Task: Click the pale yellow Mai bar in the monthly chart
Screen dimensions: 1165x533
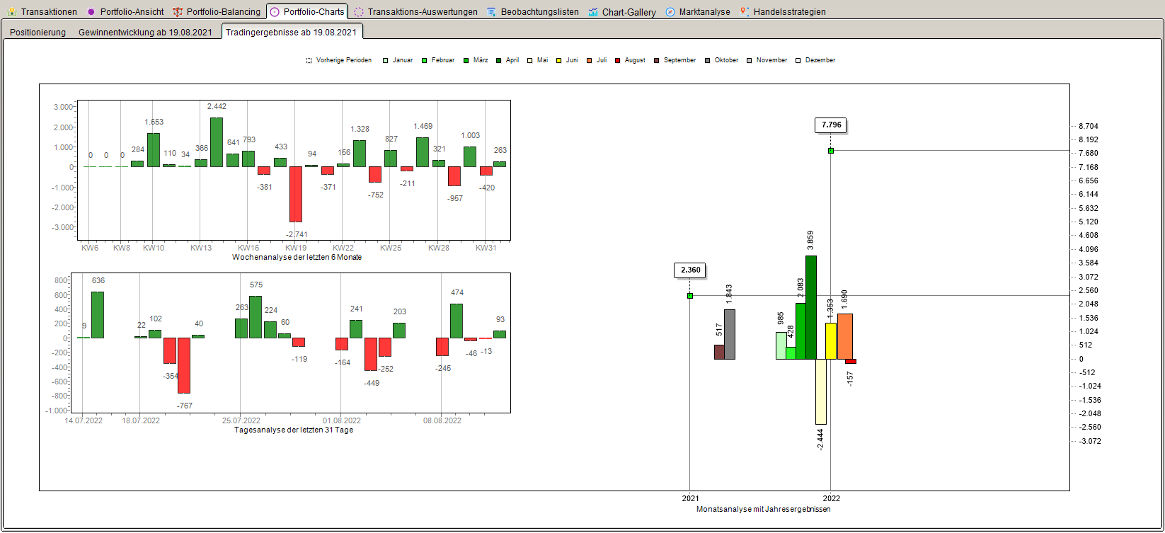Action: pyautogui.click(x=821, y=391)
